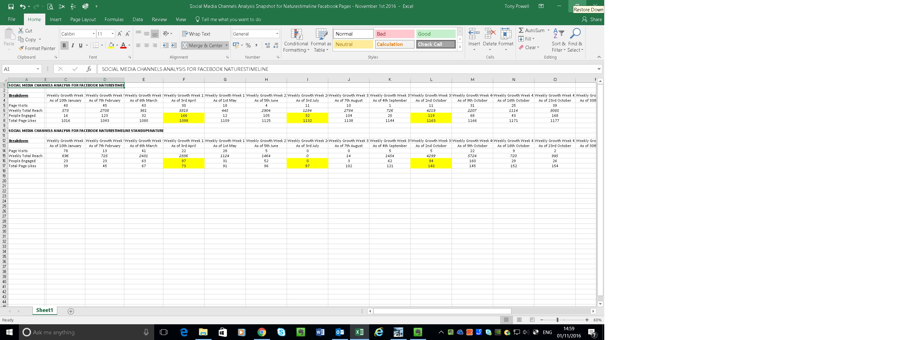Viewport: 902px width, 340px height.
Task: Adjust the zoom slider in status bar
Action: tap(557, 320)
